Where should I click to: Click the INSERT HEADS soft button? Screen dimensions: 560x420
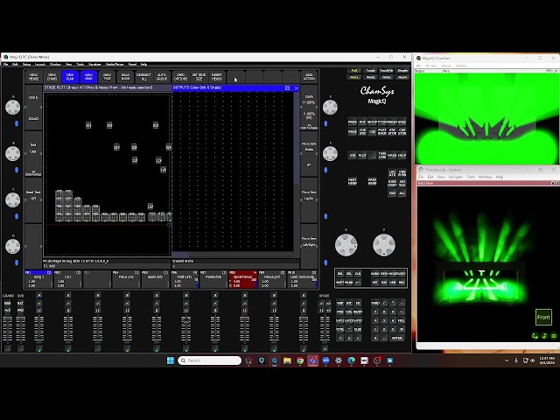(217, 77)
